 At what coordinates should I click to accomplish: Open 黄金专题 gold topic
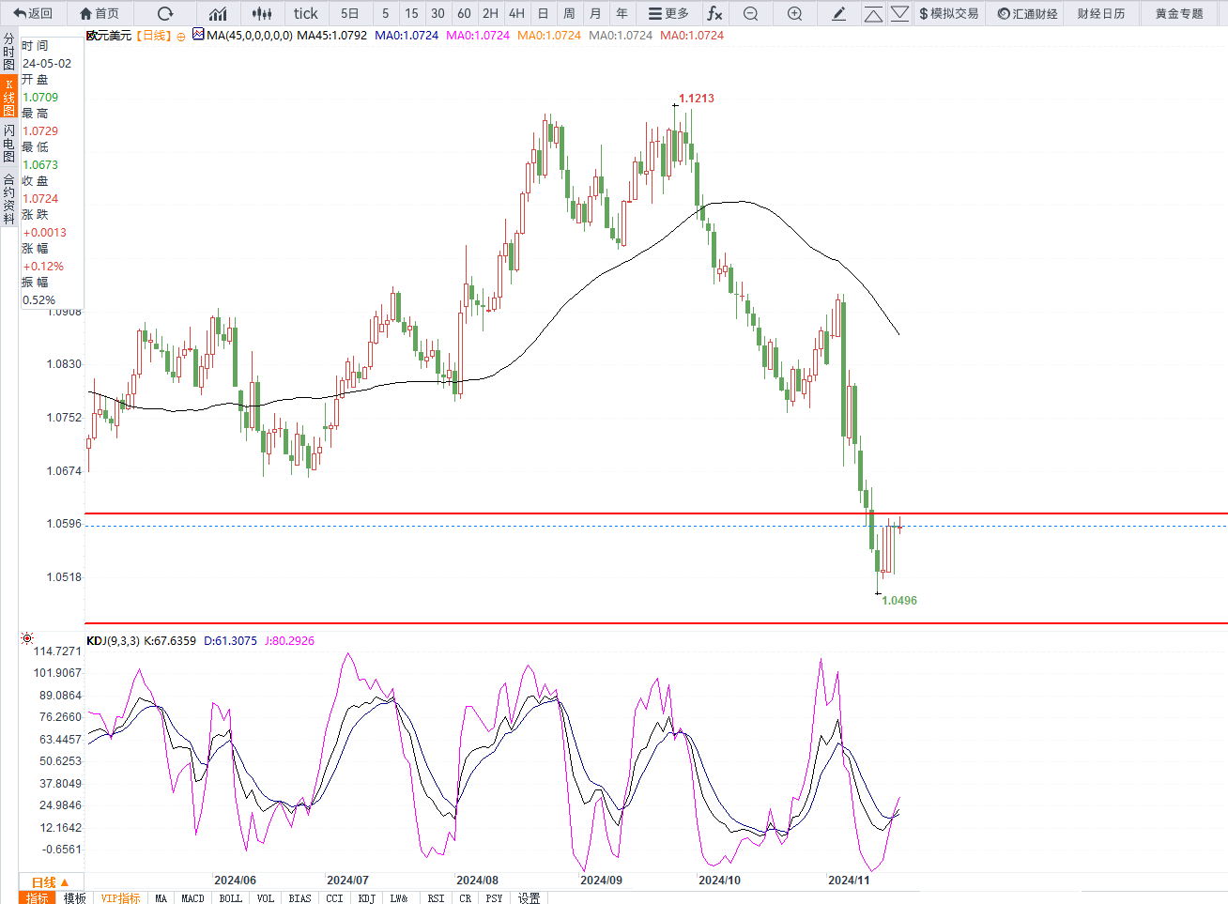[x=1179, y=13]
